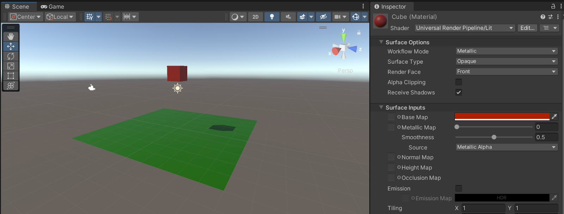Enable the Alpha Clipping checkbox

[x=459, y=82]
